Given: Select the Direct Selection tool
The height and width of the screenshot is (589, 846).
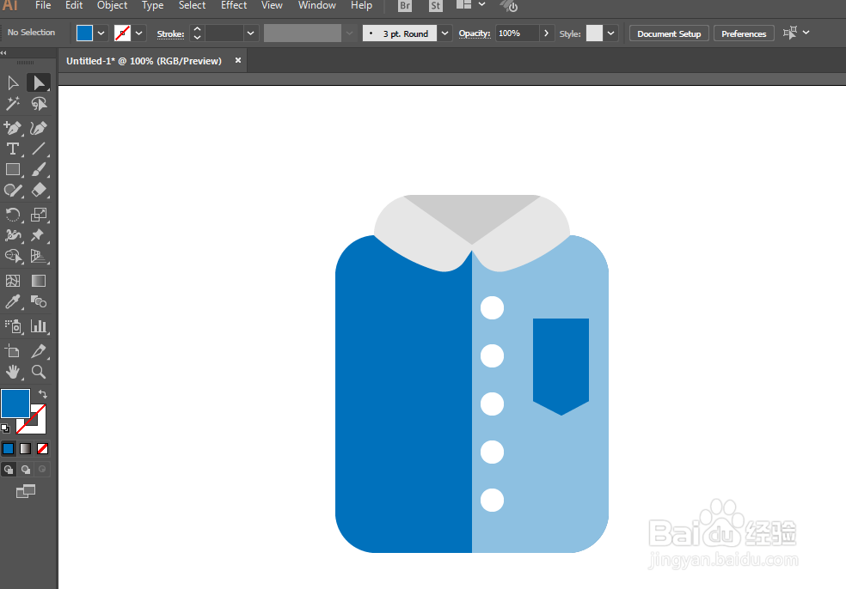Looking at the screenshot, I should coord(39,83).
